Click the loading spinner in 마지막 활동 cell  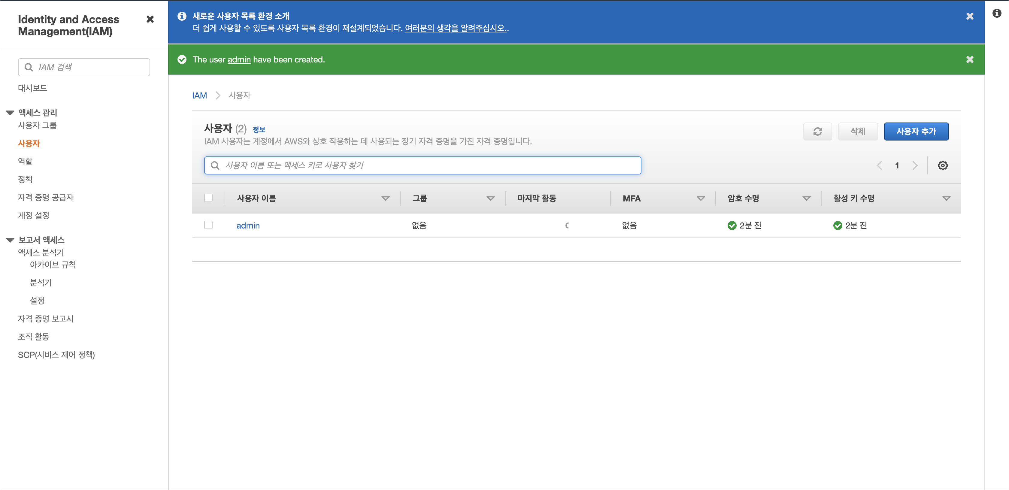(567, 225)
